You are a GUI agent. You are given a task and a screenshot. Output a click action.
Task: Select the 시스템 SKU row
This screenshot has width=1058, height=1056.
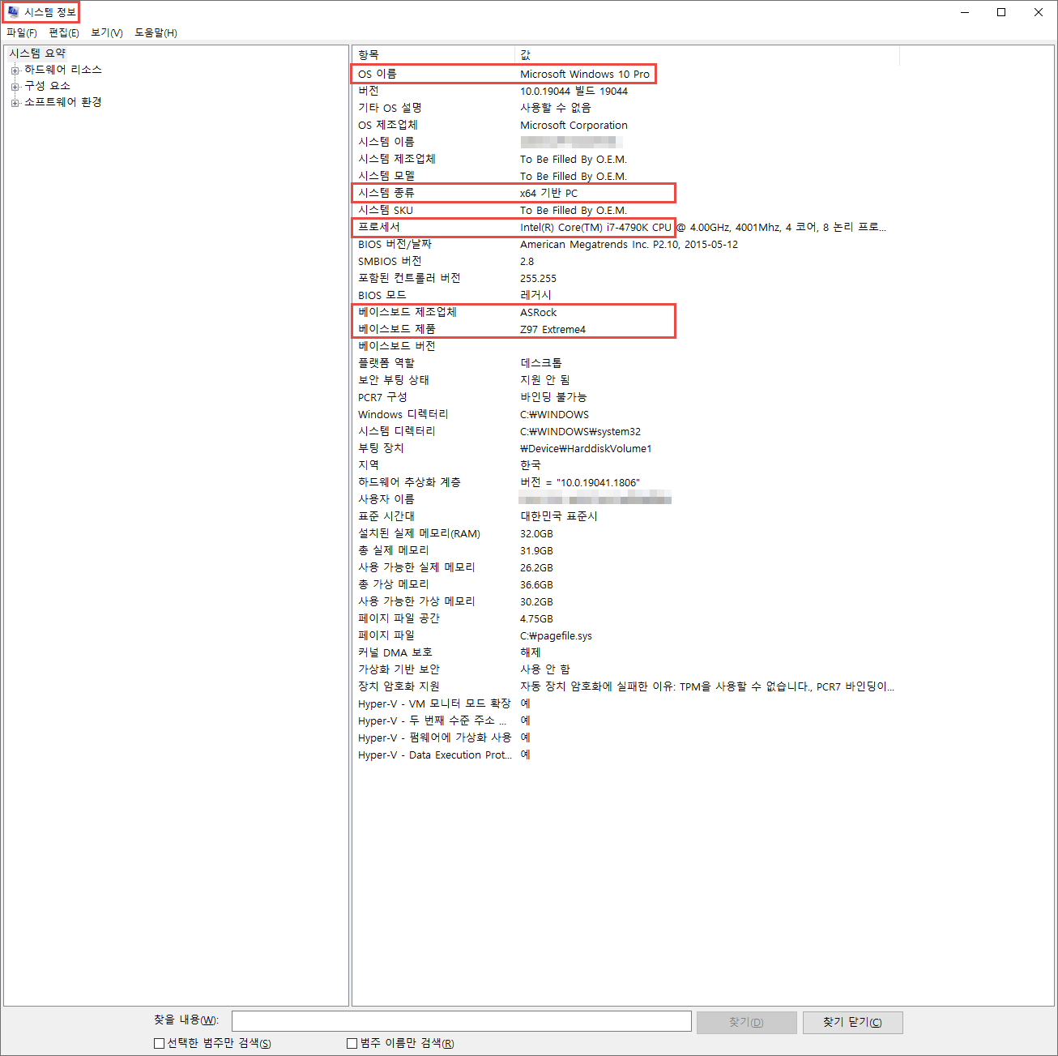(626, 210)
